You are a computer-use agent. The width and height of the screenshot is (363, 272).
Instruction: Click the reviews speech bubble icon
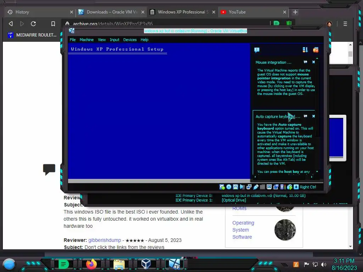pyautogui.click(x=49, y=170)
